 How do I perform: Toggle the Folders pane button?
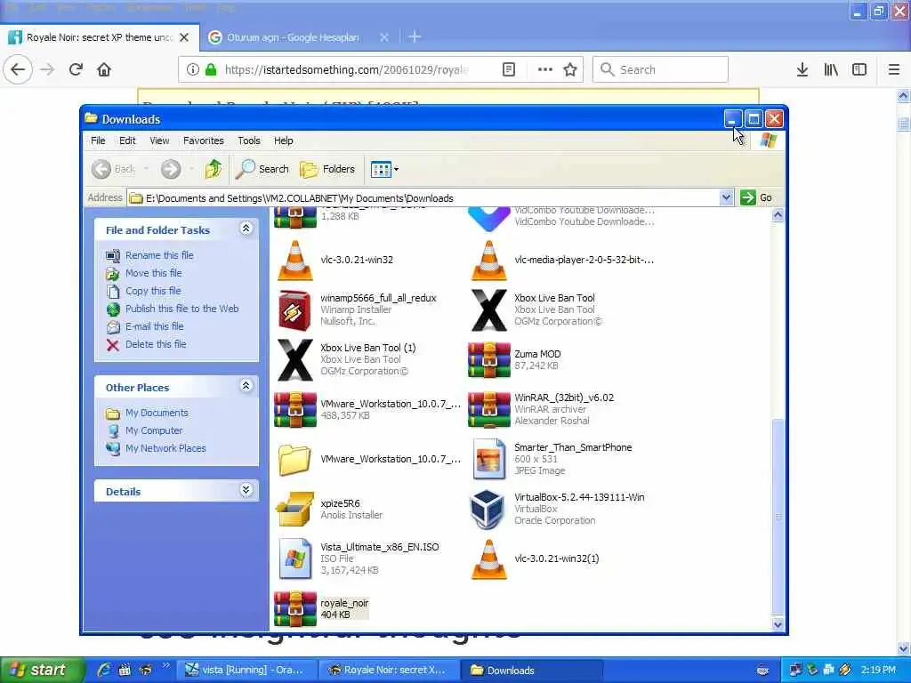tap(327, 169)
